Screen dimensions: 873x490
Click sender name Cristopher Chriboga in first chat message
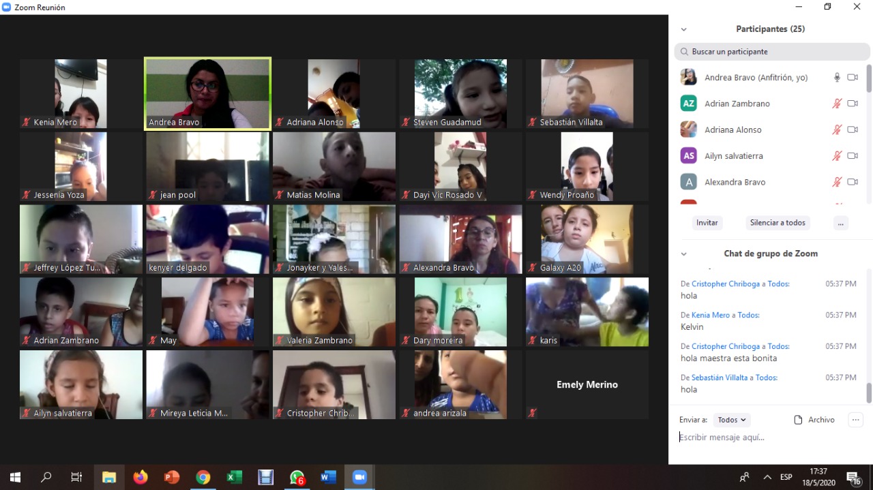coord(726,284)
